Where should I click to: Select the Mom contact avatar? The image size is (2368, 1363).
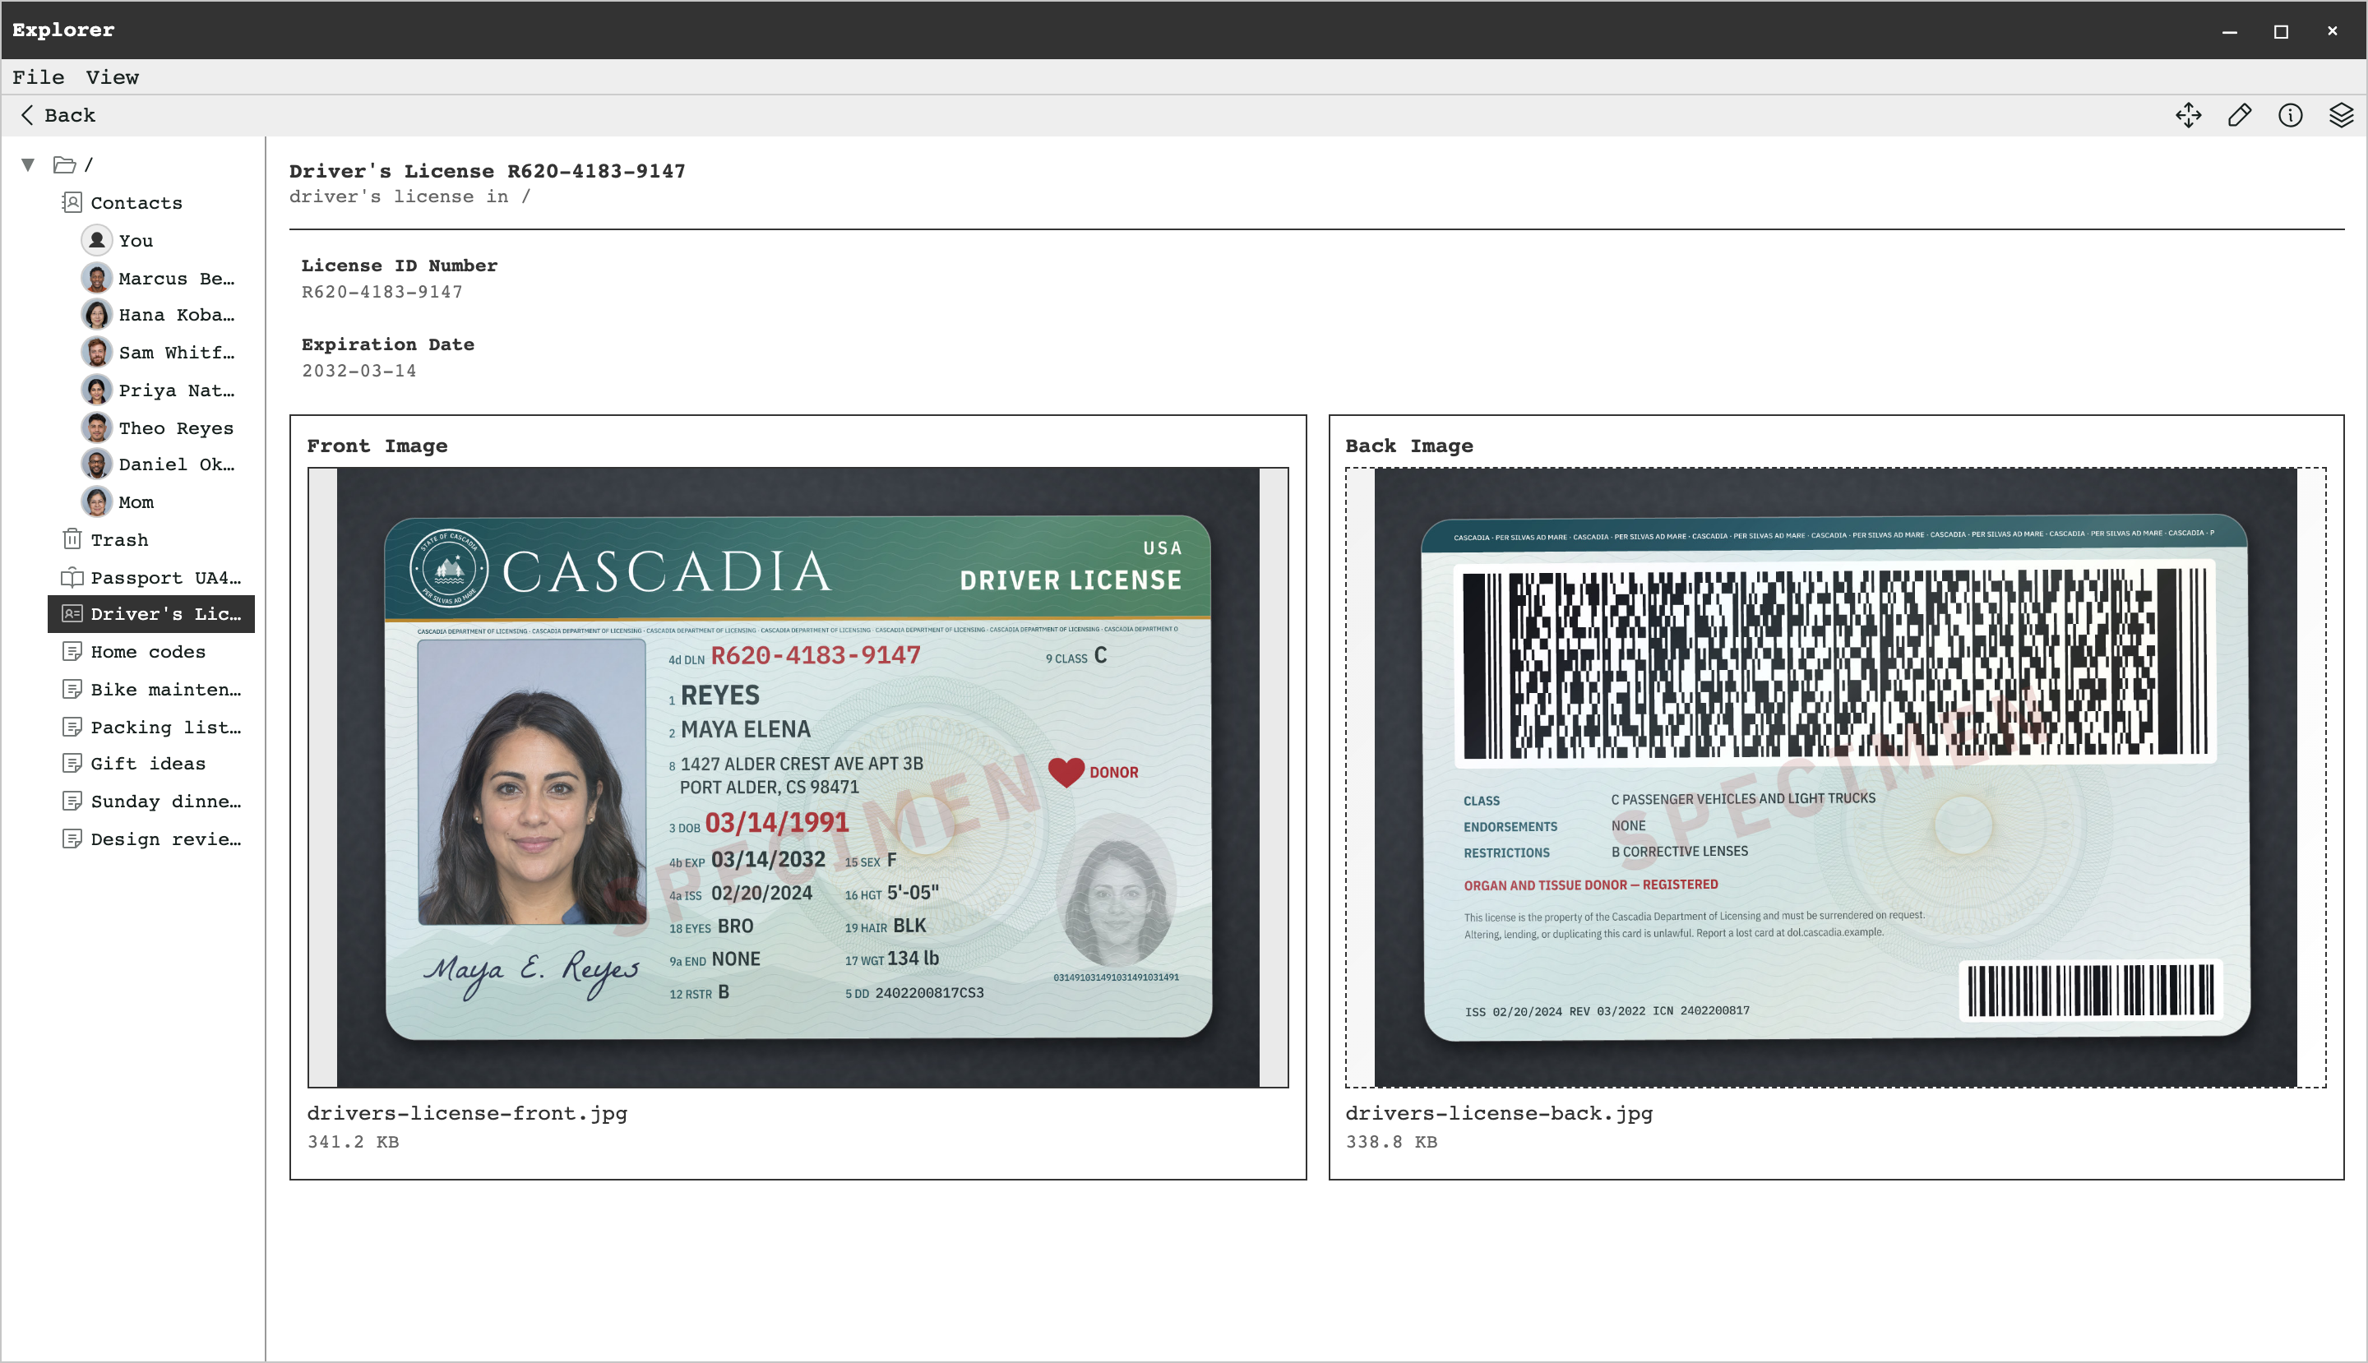point(96,501)
